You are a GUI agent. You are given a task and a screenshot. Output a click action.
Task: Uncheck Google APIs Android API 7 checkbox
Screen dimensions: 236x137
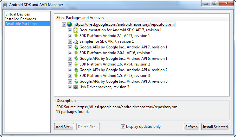click(70, 47)
